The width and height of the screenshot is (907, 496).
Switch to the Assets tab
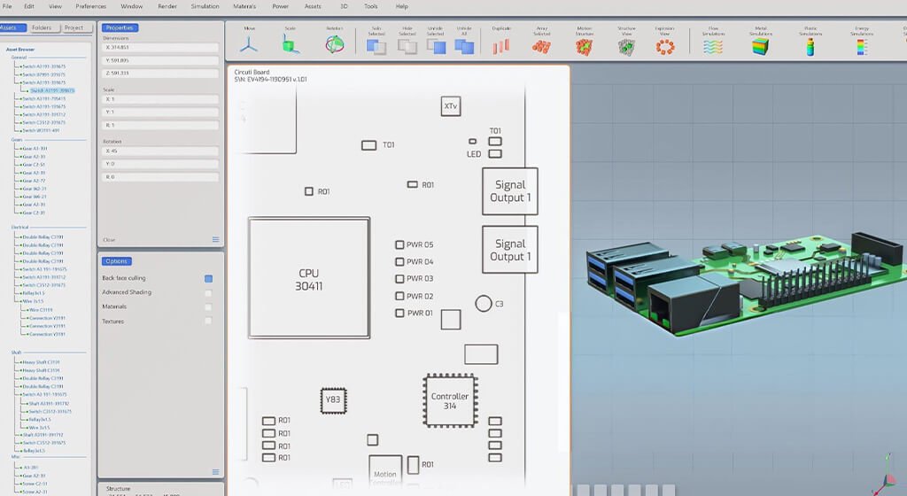tap(12, 27)
